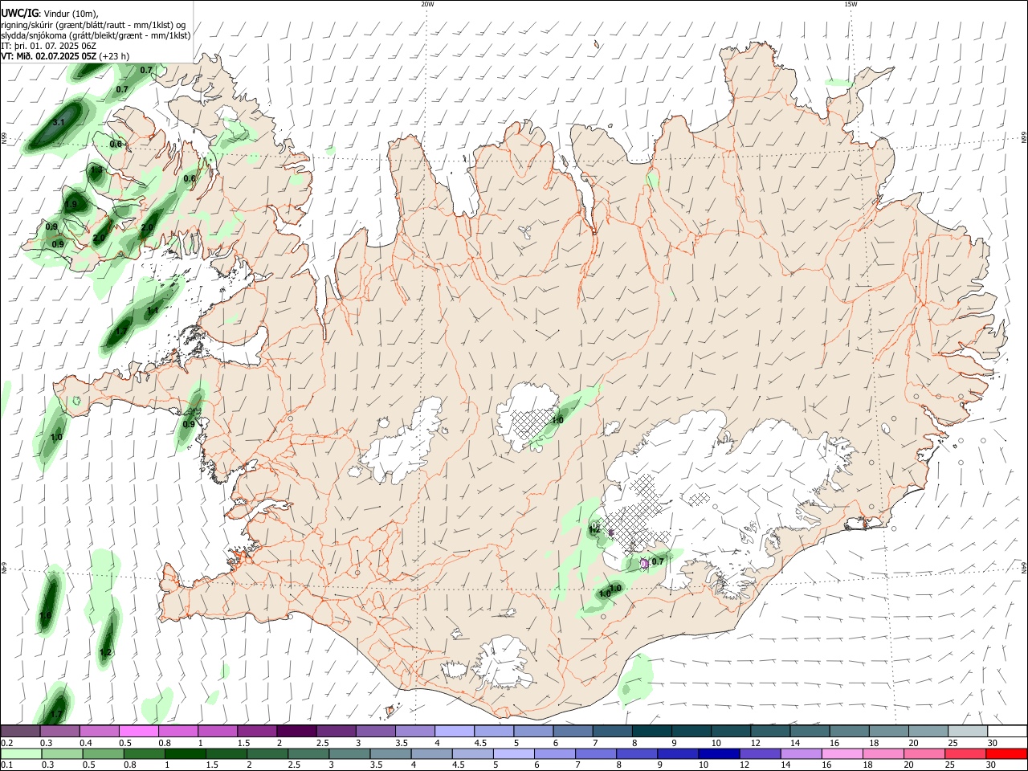Click the '20W' longitude label
The image size is (1028, 771).
pyautogui.click(x=427, y=4)
